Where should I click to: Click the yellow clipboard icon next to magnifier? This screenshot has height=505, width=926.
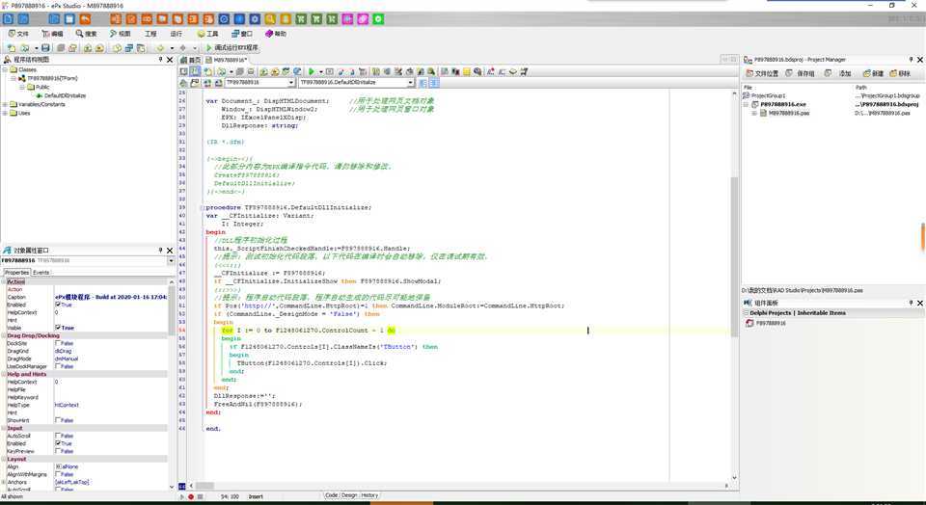[286, 19]
